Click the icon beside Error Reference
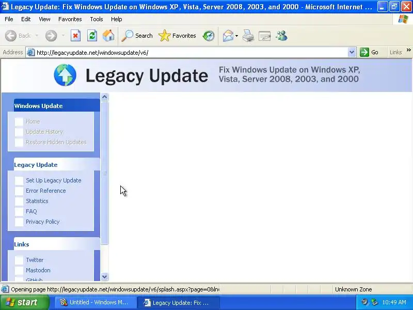The height and width of the screenshot is (310, 413). (19, 191)
